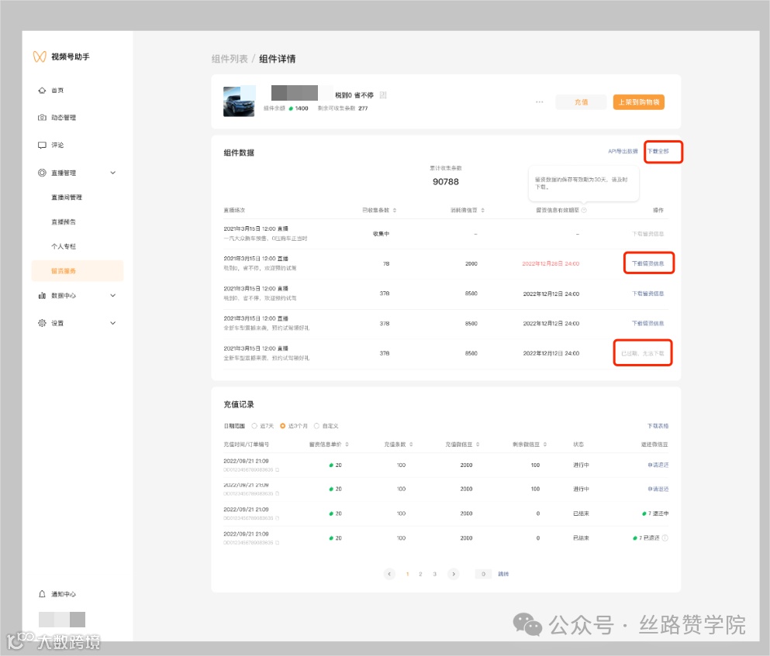Open 个人专栏 in the sidebar
This screenshot has height=656, width=770.
64,246
